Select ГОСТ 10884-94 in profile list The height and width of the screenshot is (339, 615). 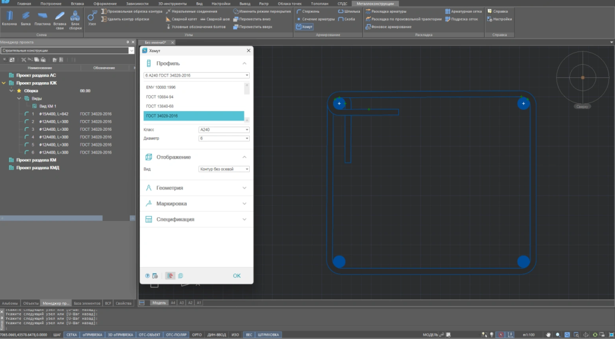coord(160,97)
